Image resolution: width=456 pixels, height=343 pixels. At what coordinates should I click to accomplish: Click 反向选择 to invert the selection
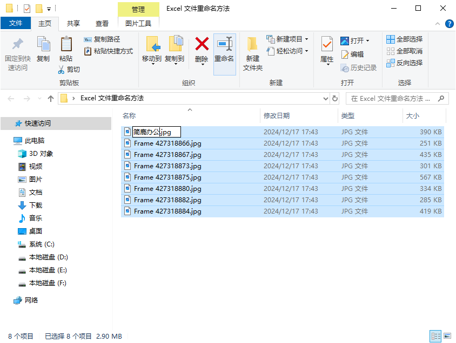tap(405, 63)
